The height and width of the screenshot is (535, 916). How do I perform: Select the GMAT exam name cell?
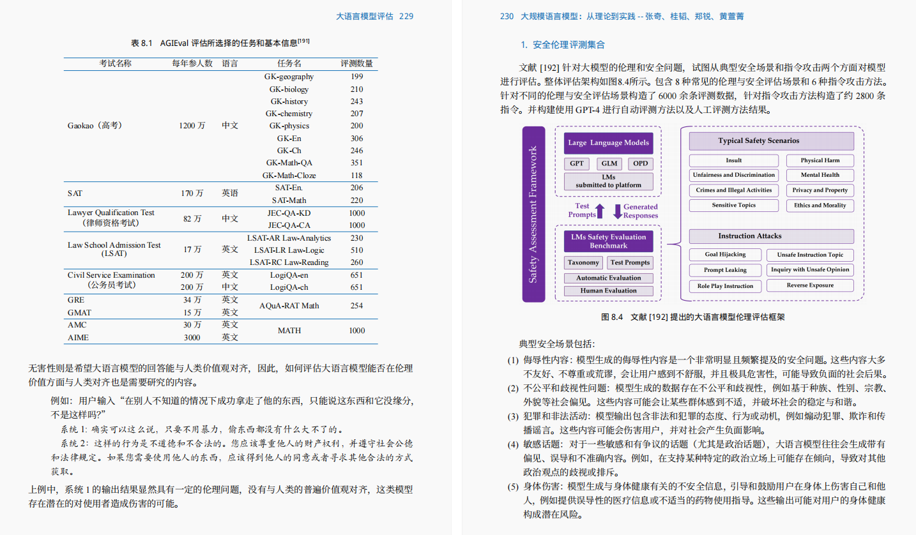79,313
